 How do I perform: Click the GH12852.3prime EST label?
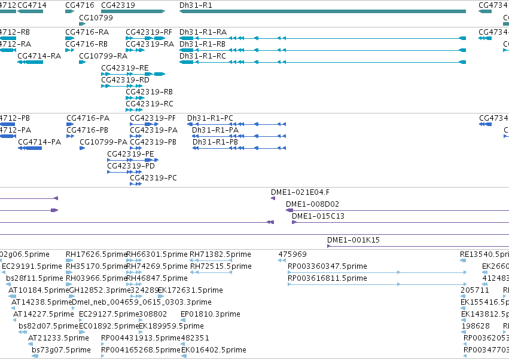[100, 290]
